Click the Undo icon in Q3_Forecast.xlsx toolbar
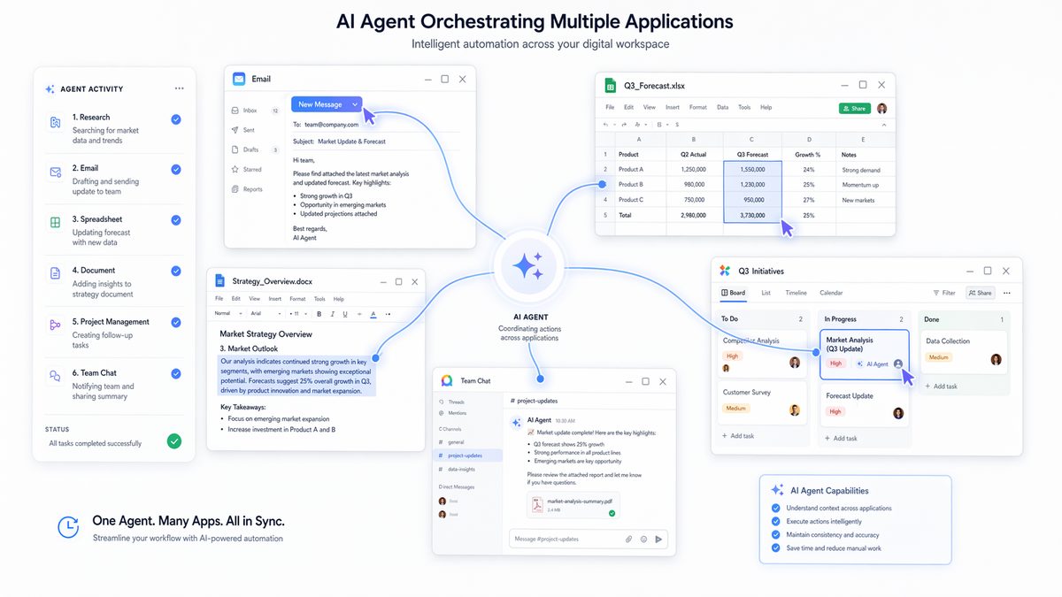This screenshot has height=597, width=1062. [605, 124]
